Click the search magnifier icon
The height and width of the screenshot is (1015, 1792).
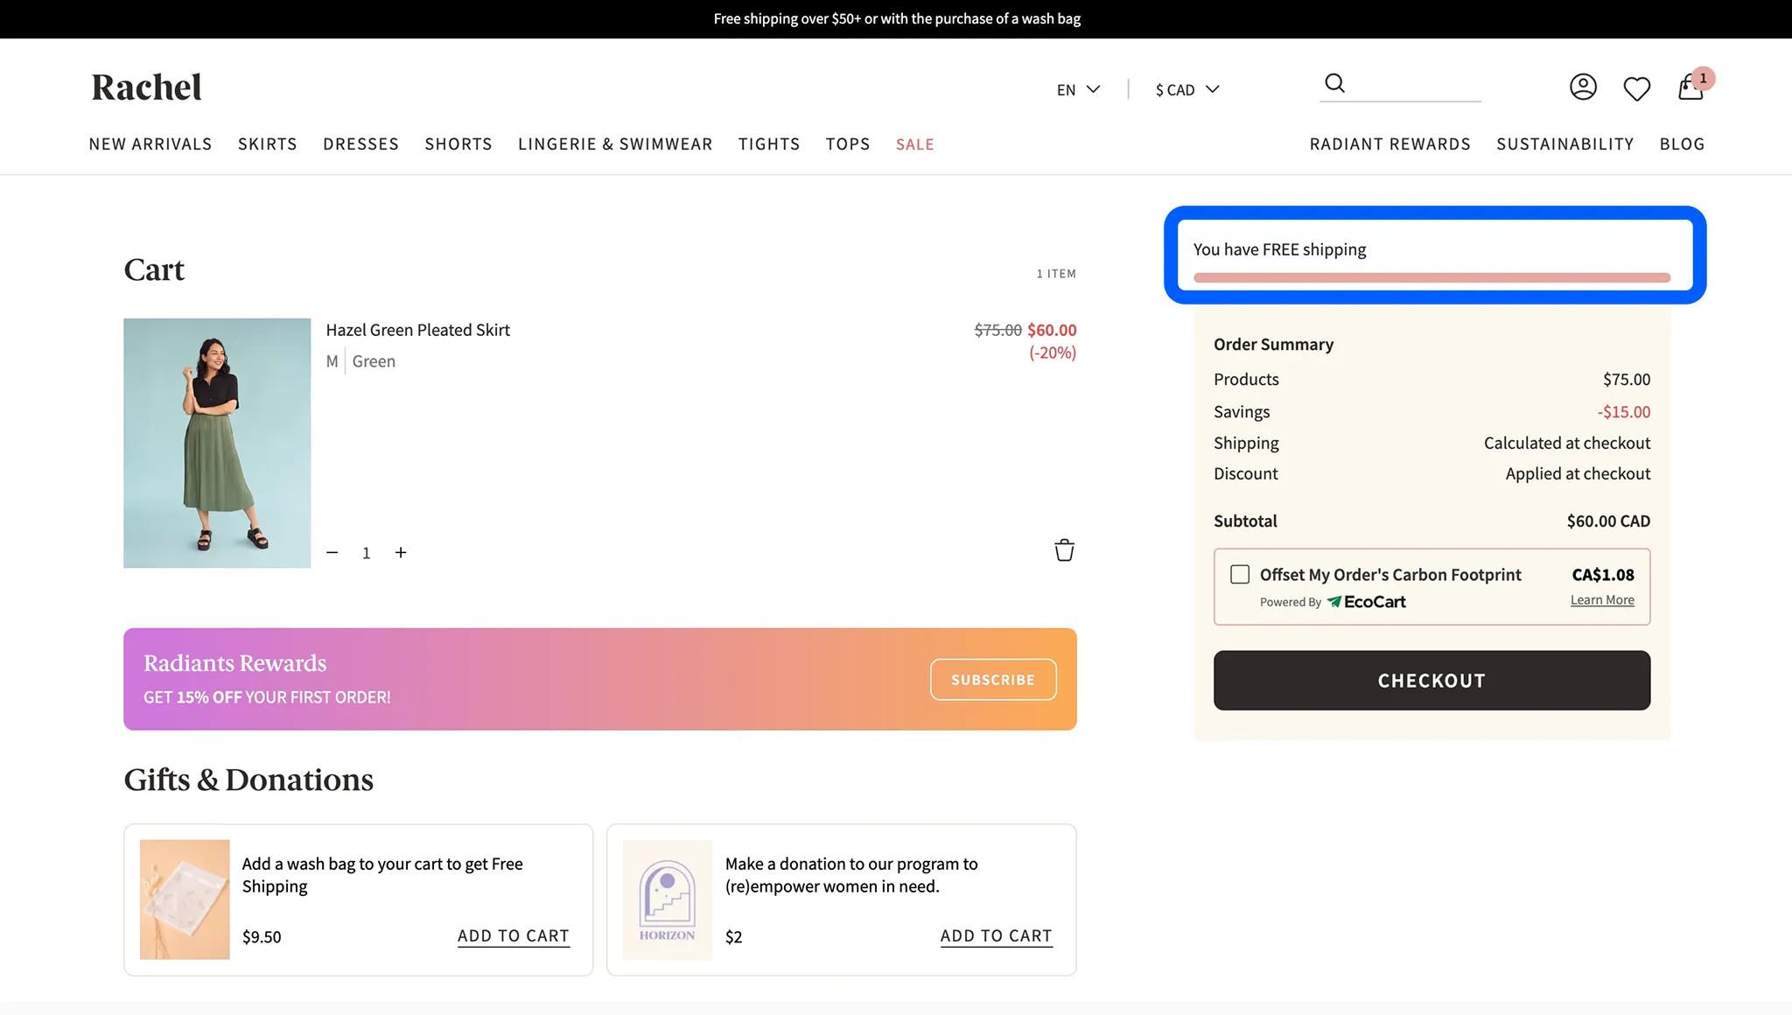click(x=1334, y=83)
